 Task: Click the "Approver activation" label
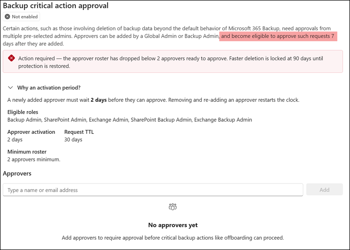click(x=31, y=132)
